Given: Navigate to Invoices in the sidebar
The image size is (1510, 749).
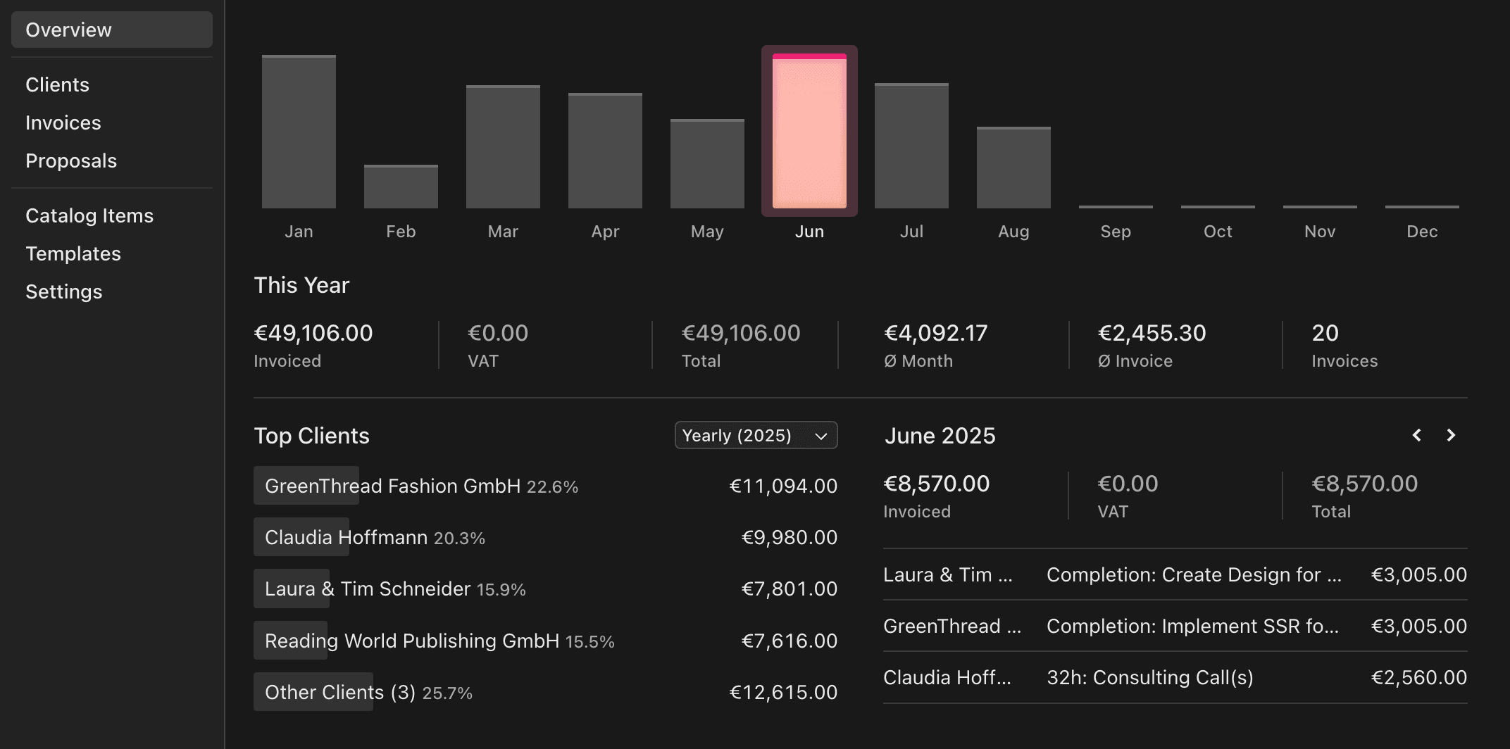Looking at the screenshot, I should pyautogui.click(x=63, y=122).
